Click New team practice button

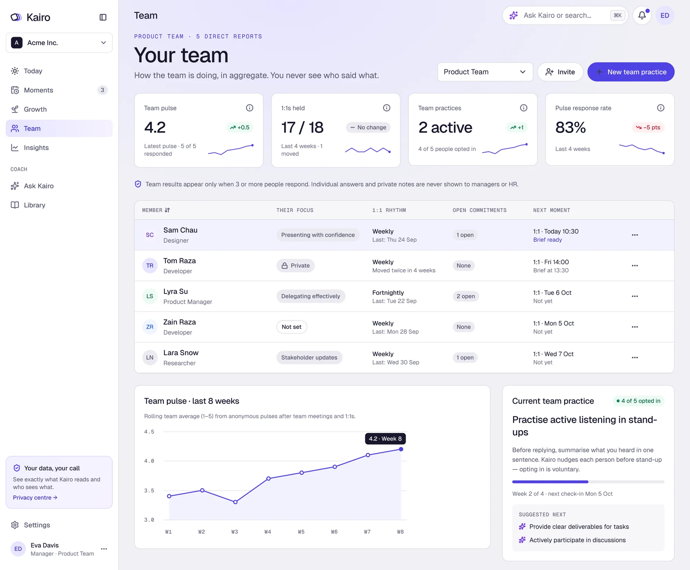tap(631, 72)
